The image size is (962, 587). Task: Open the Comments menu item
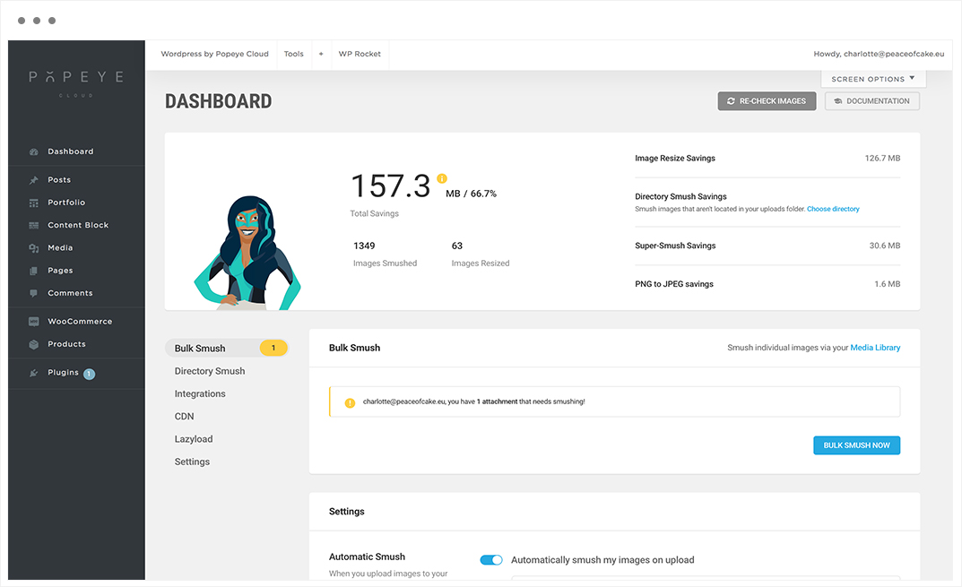[70, 293]
